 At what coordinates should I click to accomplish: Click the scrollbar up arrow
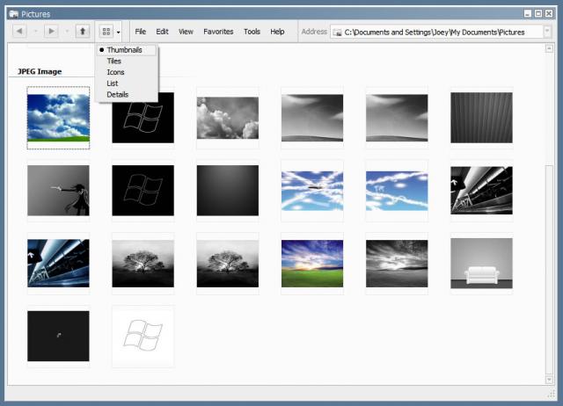point(549,48)
